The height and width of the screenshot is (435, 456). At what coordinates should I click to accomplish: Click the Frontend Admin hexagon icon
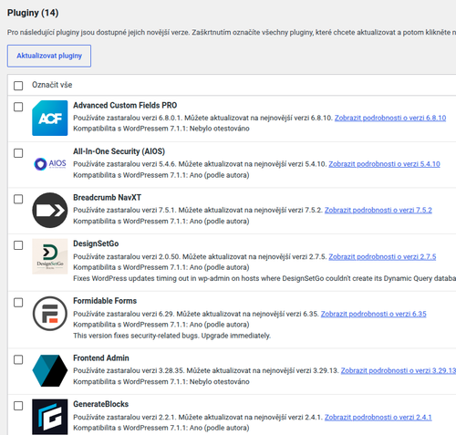50,370
